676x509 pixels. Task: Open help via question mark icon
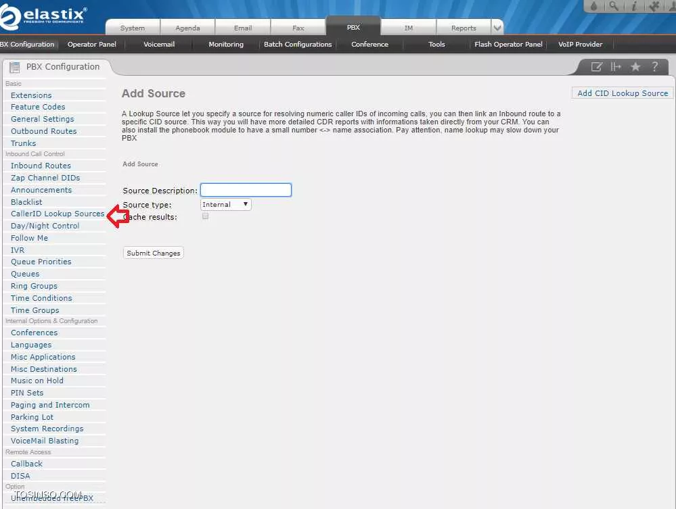(654, 66)
